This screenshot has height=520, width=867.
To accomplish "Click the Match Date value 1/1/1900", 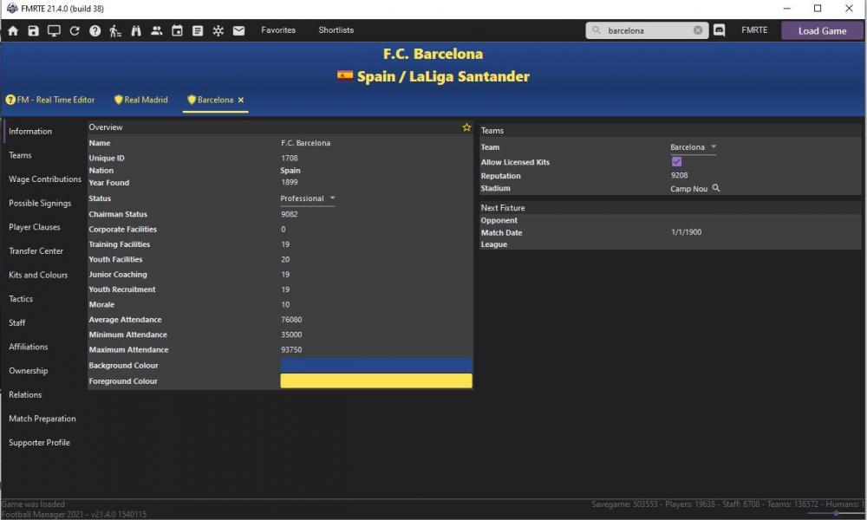I will (x=686, y=232).
